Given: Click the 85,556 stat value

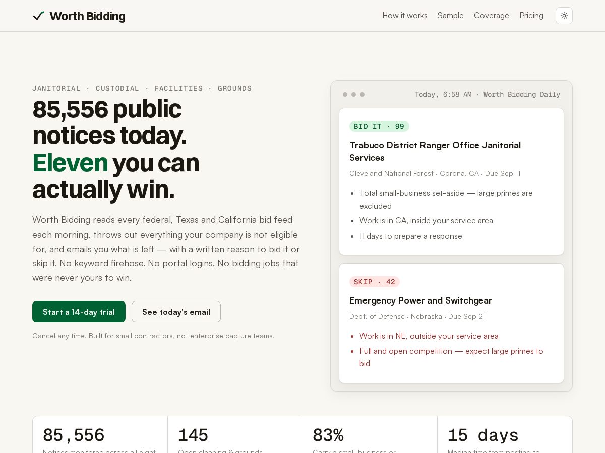Looking at the screenshot, I should tap(74, 435).
